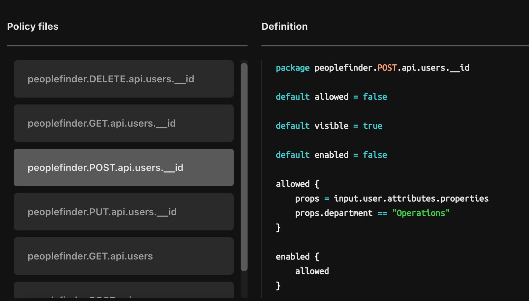Click props.department in the allowed rule
The image size is (529, 301).
[334, 213]
